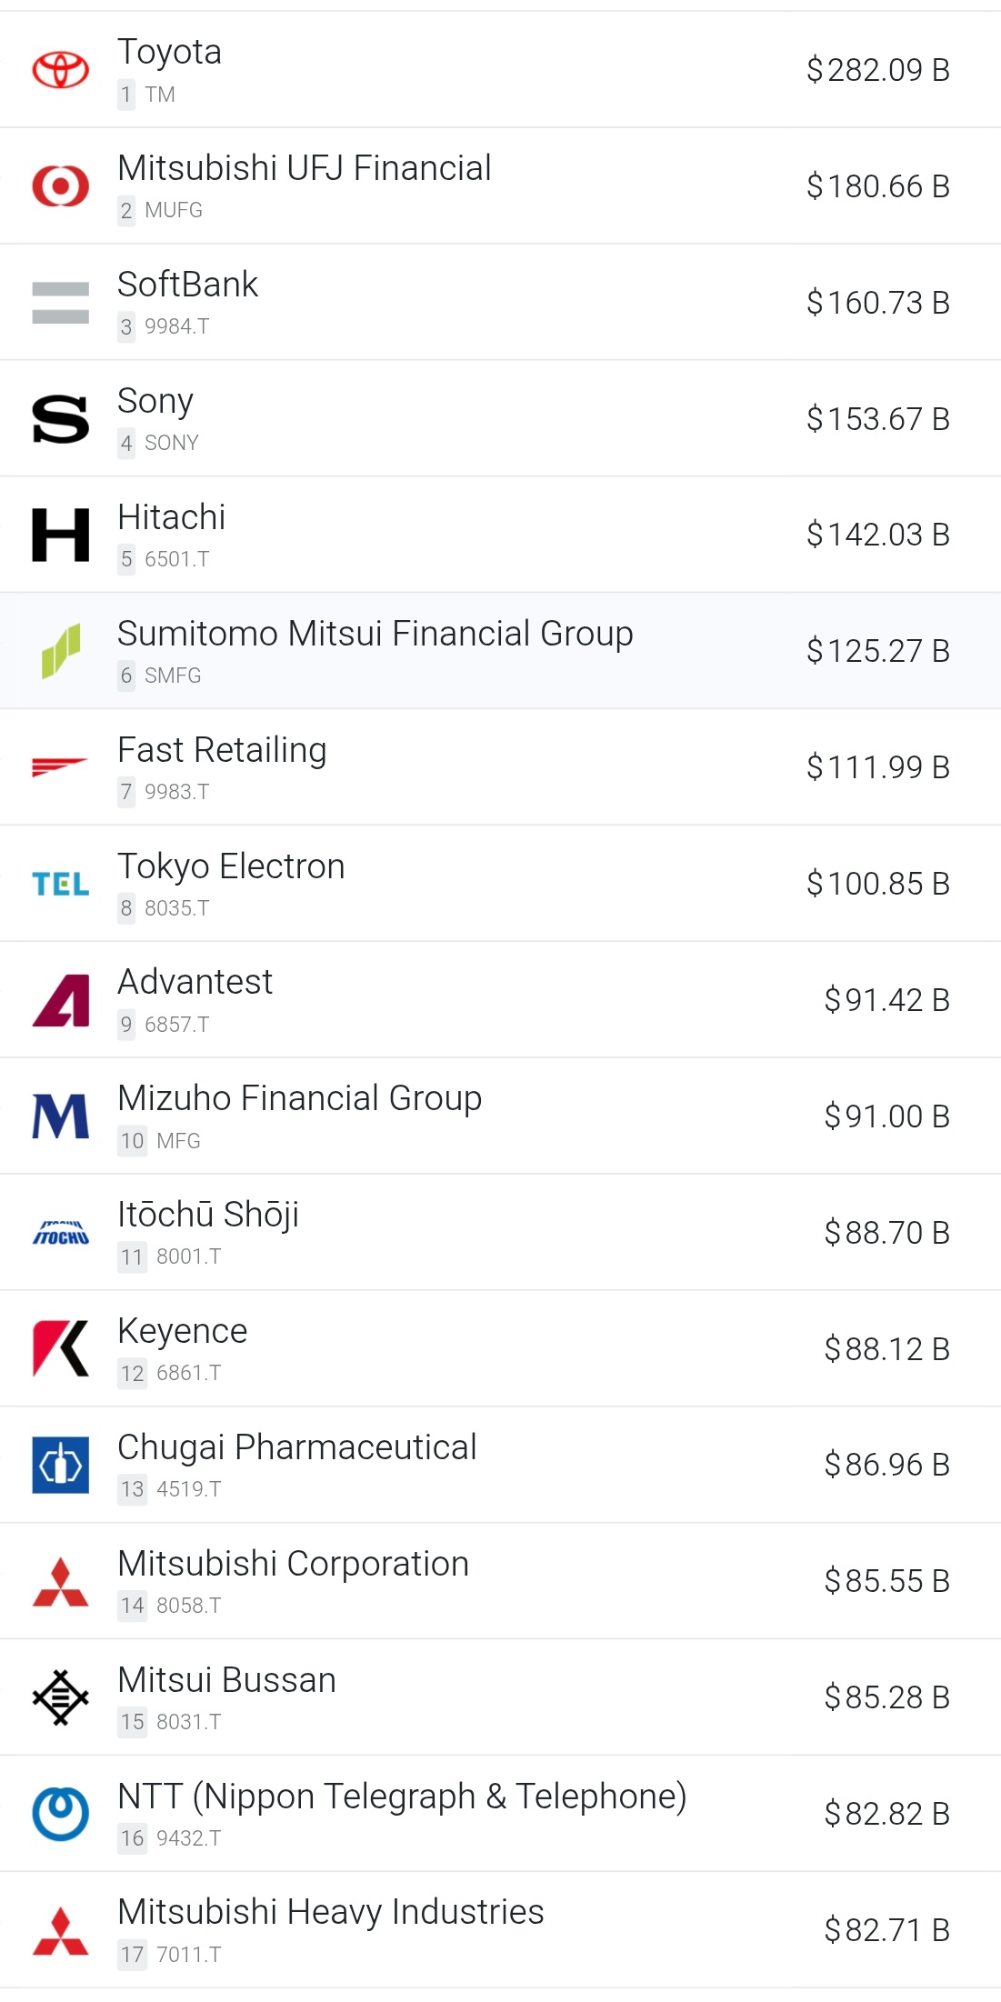Click the Tokyo Electron TEL logo
Screen dimensions: 1001x2002
click(x=60, y=884)
